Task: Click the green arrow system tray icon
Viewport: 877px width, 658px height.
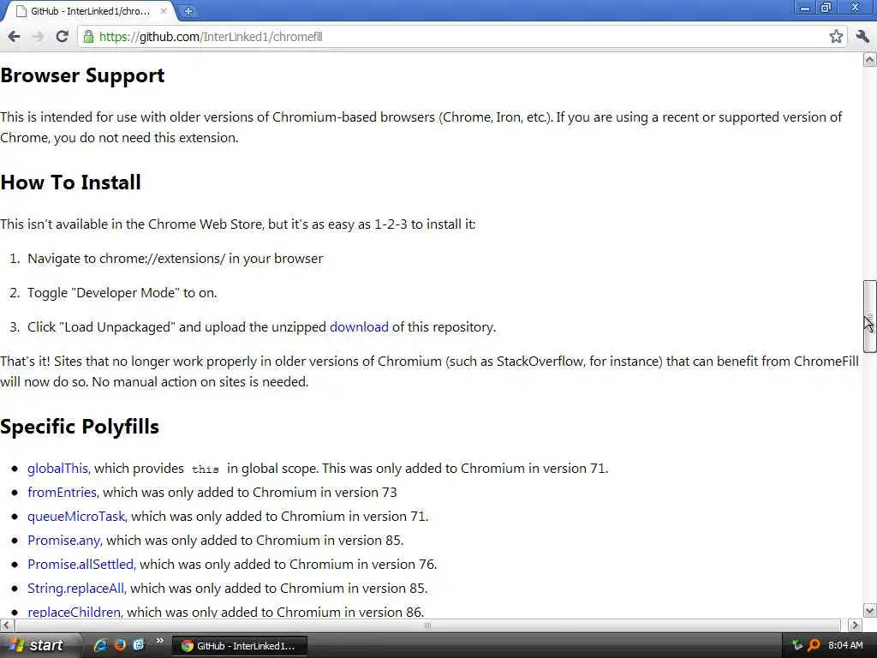Action: (x=797, y=645)
